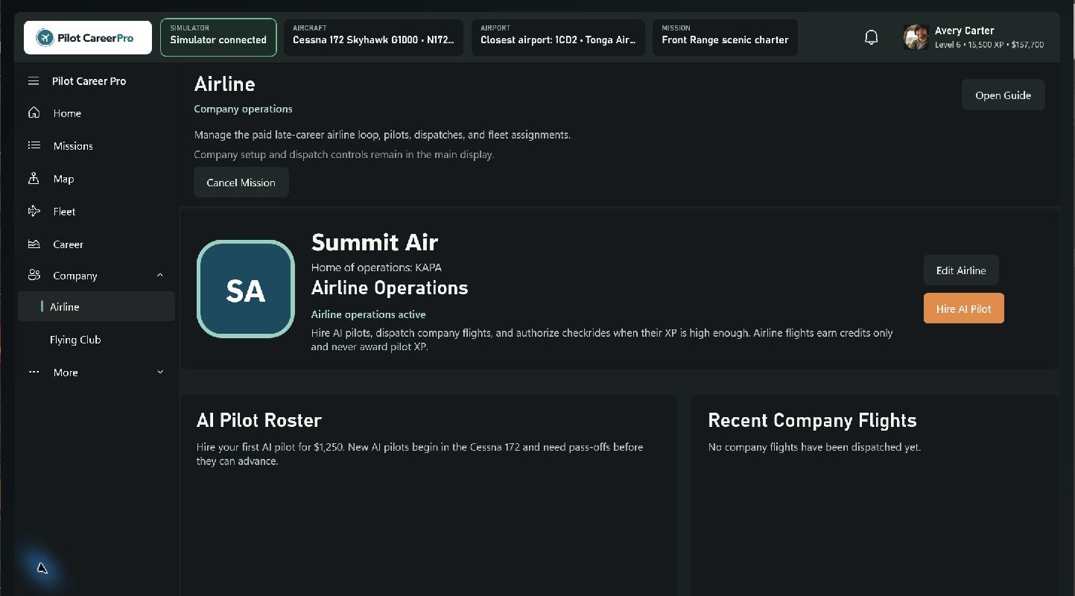This screenshot has height=596, width=1075.
Task: Click the Avery Carter name text
Action: tap(964, 31)
